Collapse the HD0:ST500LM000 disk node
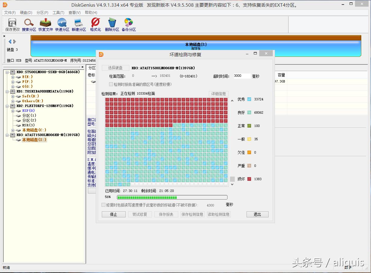The height and width of the screenshot is (273, 371). click(x=8, y=72)
